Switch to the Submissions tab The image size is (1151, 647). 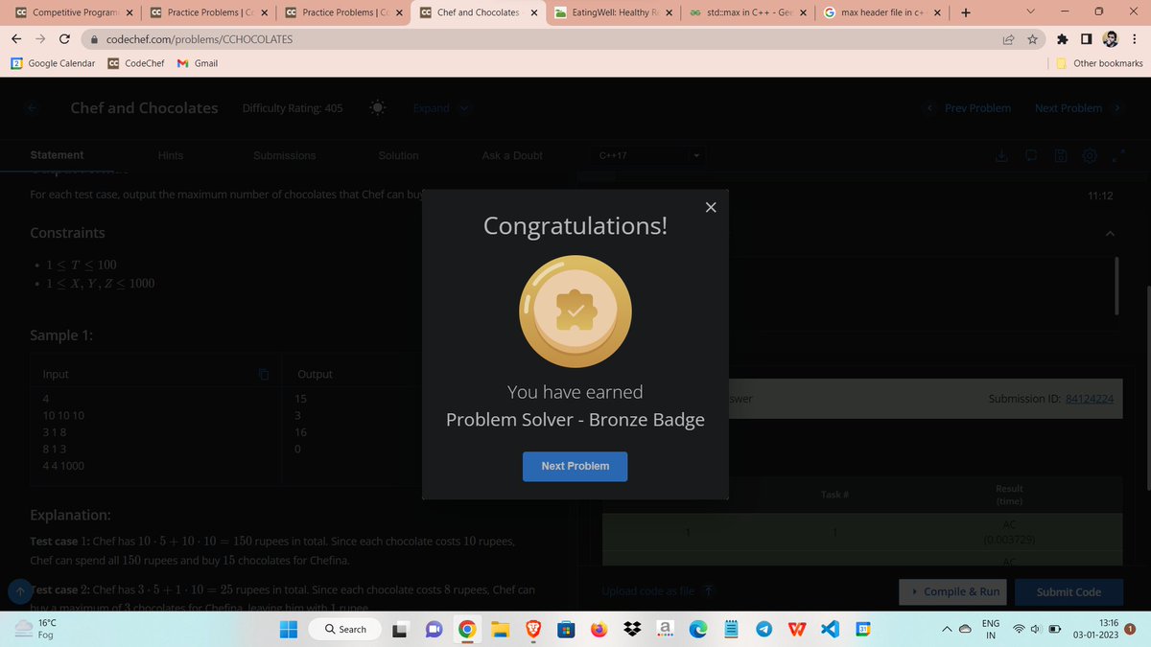(284, 154)
